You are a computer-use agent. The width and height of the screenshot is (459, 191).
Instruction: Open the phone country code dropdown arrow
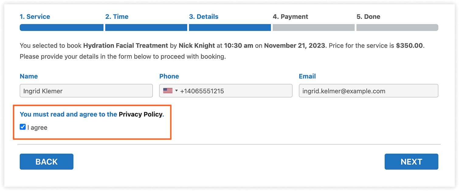click(x=176, y=91)
